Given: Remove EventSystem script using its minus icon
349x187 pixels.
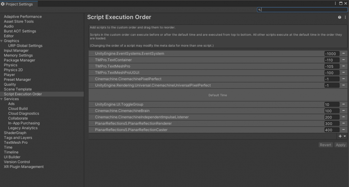Looking at the screenshot, I should [x=344, y=53].
